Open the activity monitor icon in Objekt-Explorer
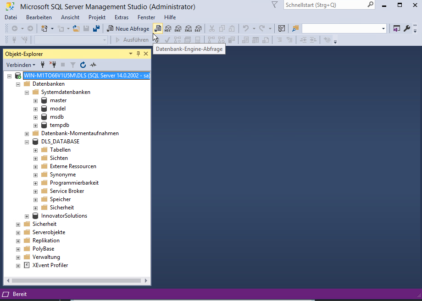The height and width of the screenshot is (301, 422). pos(93,65)
